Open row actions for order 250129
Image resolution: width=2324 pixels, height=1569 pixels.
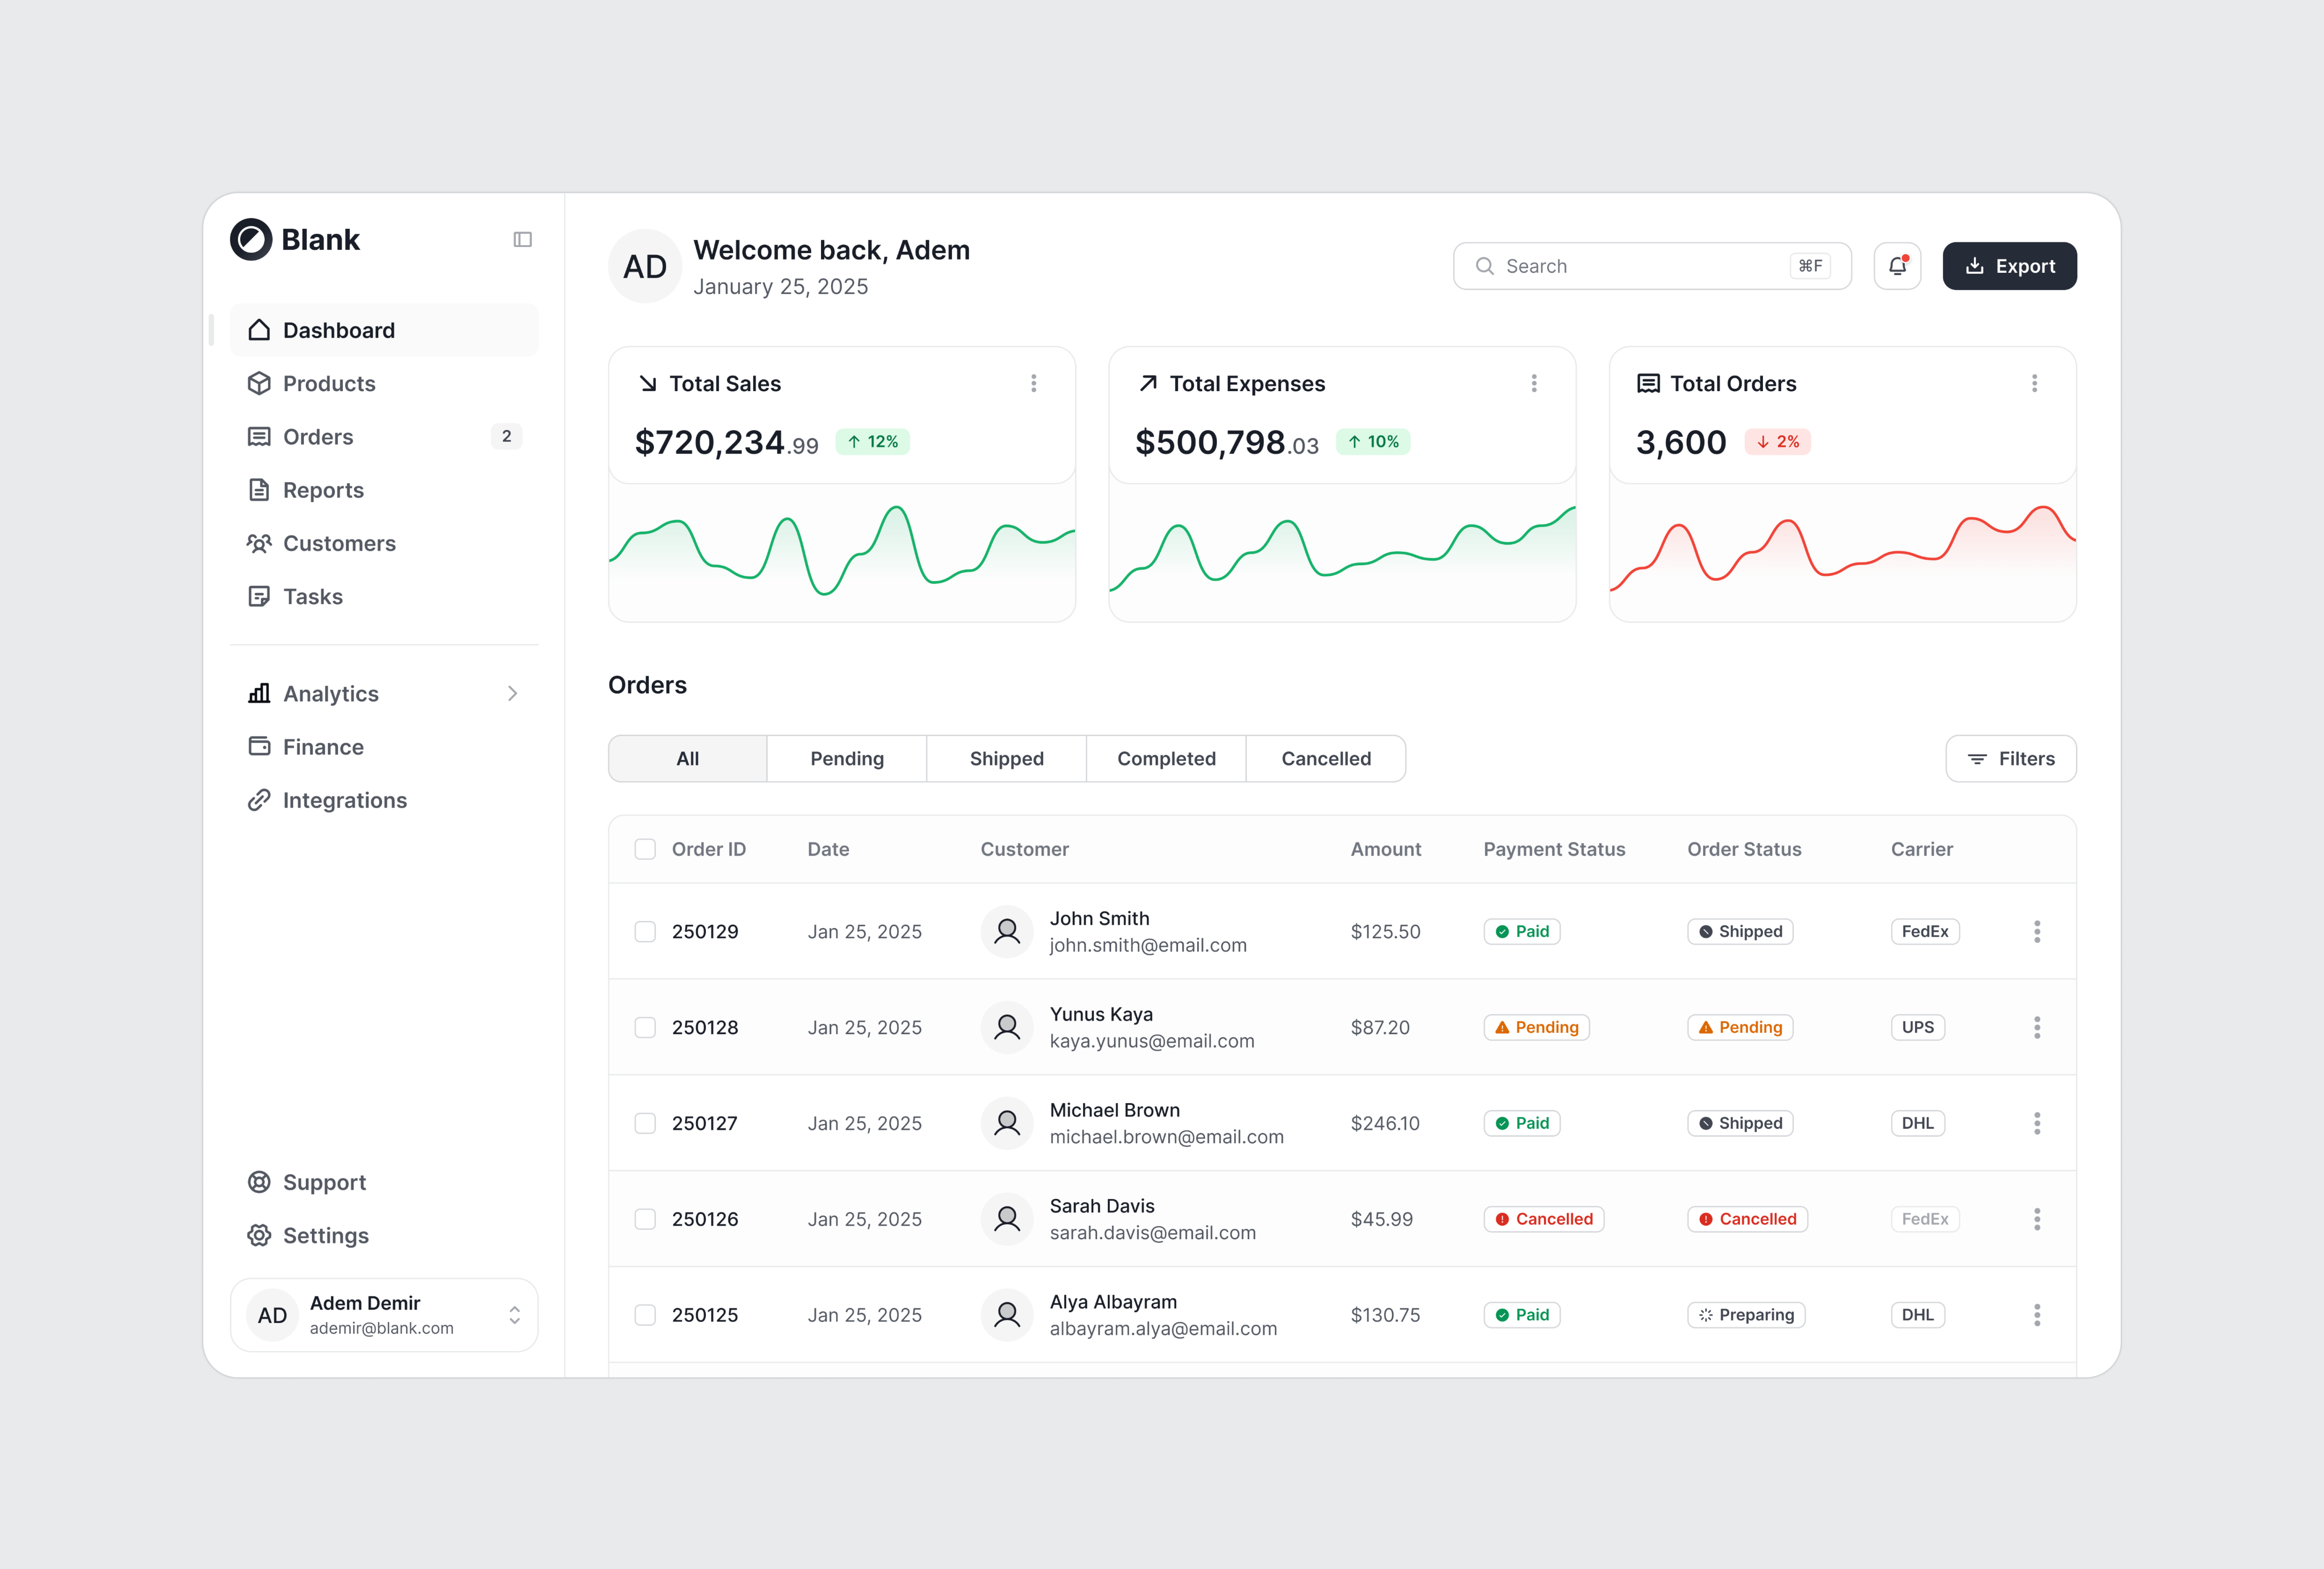point(2037,931)
